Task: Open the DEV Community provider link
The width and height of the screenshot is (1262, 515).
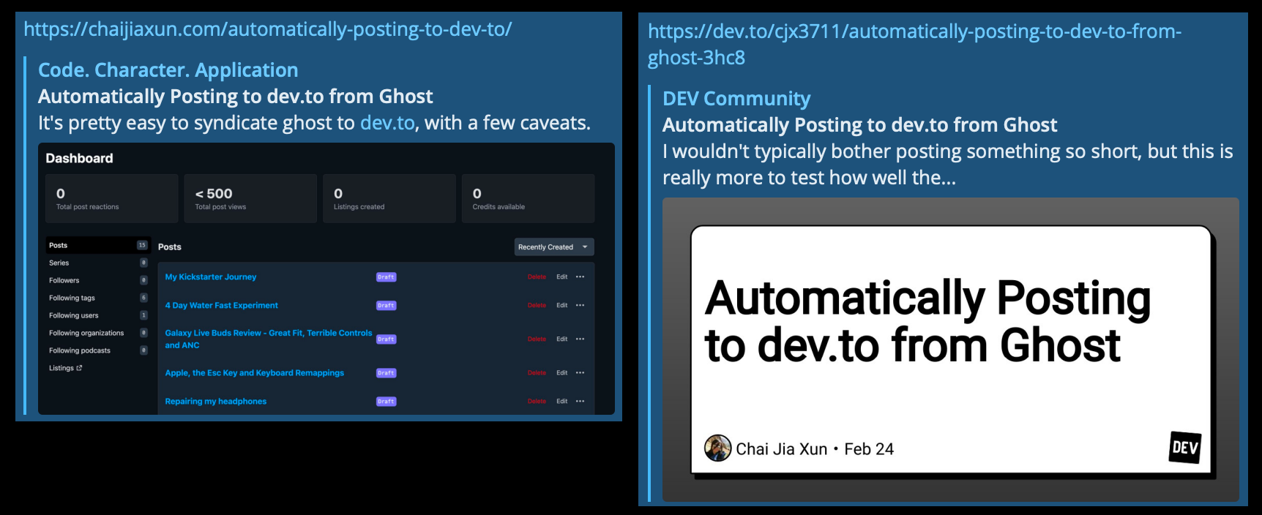Action: (736, 99)
